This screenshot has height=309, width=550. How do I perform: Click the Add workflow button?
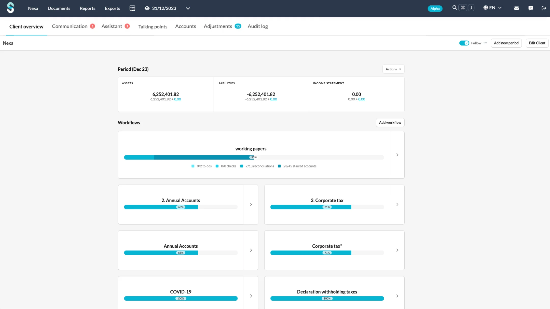(390, 122)
